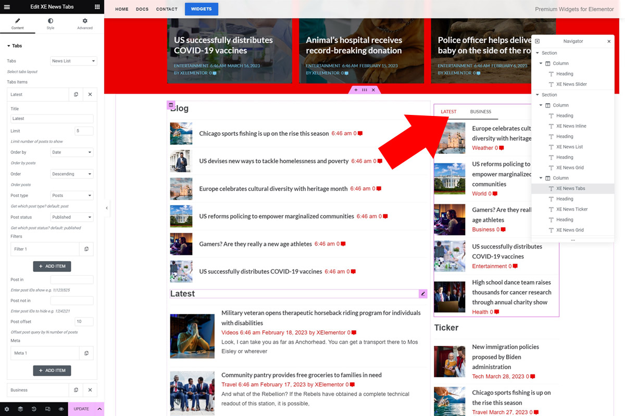Click the DOCS menu item
Viewport: 625px width, 416px height.
[x=142, y=9]
